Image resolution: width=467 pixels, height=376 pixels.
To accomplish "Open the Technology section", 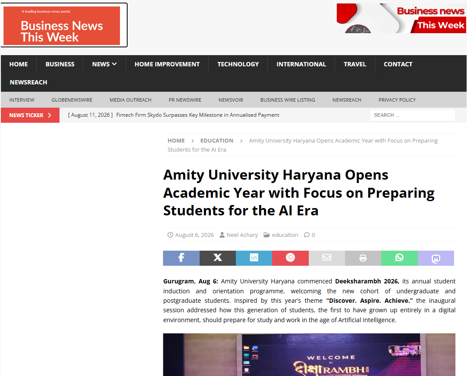I will 238,64.
